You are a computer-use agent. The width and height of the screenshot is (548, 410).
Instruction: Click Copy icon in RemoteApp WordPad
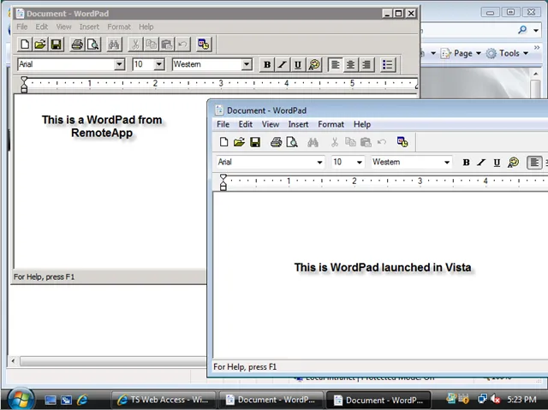pos(151,45)
